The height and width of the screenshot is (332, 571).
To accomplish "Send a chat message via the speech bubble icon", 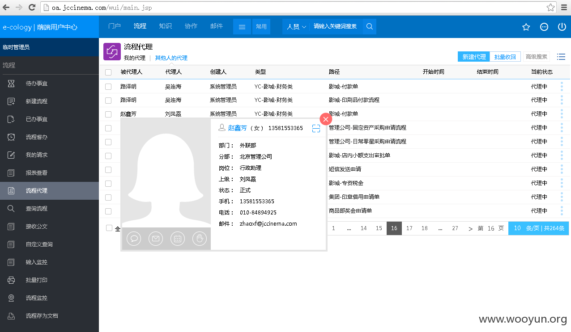I will 134,239.
